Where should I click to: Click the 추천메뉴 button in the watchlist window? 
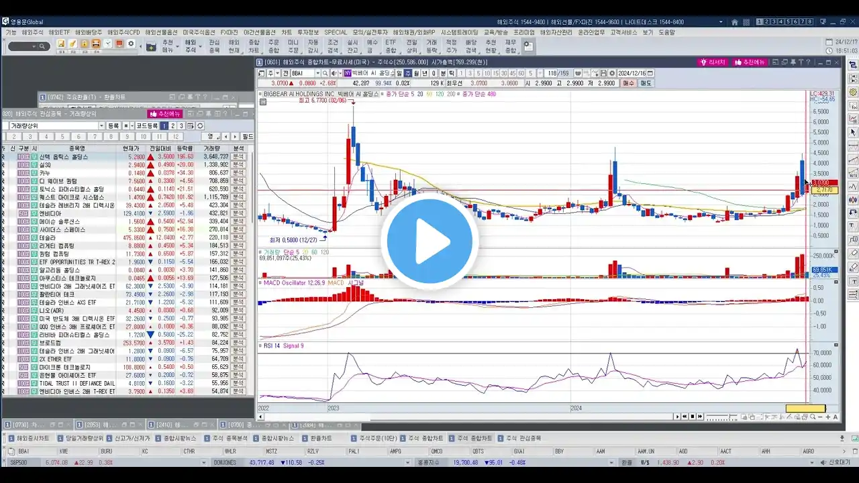point(165,114)
